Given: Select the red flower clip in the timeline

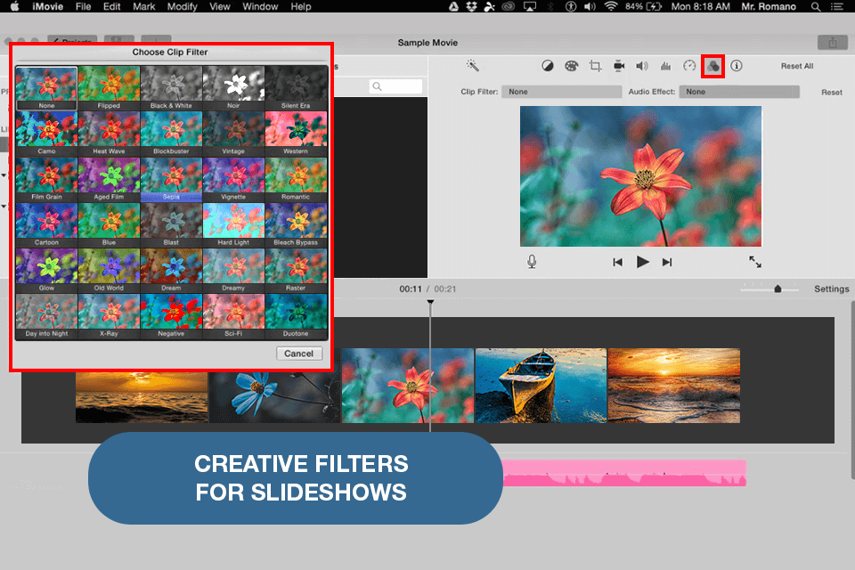Looking at the screenshot, I should click(x=407, y=386).
